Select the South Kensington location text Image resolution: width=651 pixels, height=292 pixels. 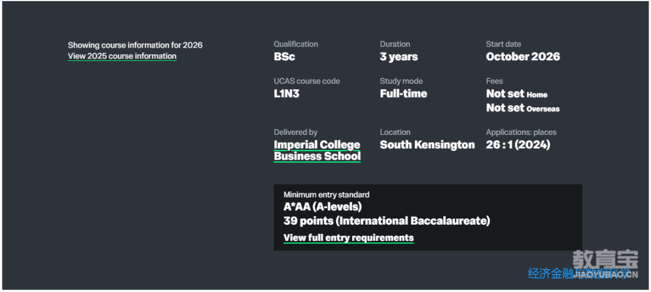point(427,144)
